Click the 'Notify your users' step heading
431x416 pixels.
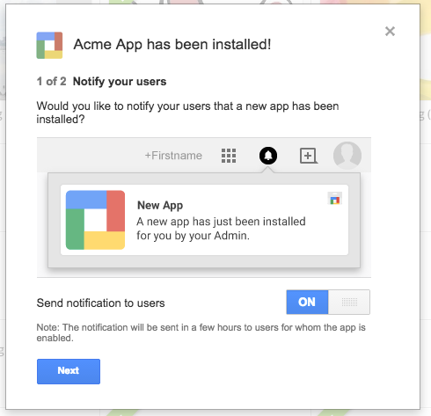coord(120,82)
